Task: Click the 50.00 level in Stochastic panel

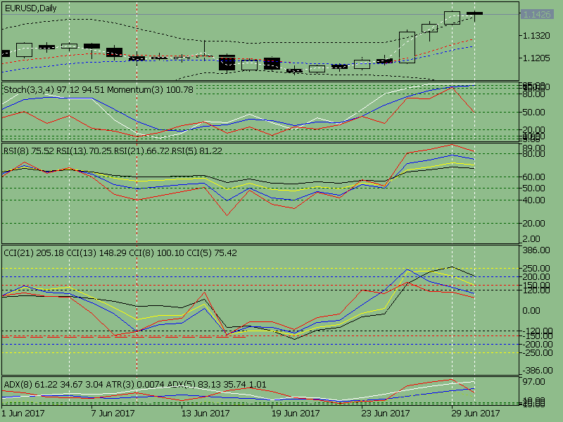Action: point(533,113)
